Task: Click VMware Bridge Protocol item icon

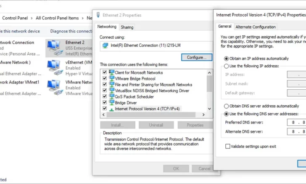Action: (x=112, y=78)
